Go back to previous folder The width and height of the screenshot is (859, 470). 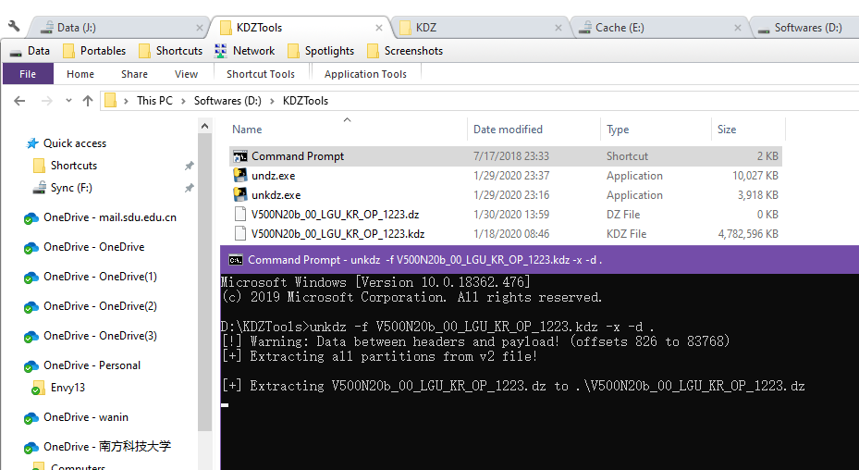pyautogui.click(x=19, y=101)
